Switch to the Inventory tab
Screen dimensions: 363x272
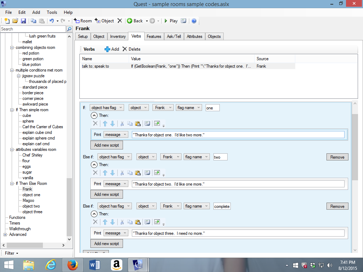118,36
